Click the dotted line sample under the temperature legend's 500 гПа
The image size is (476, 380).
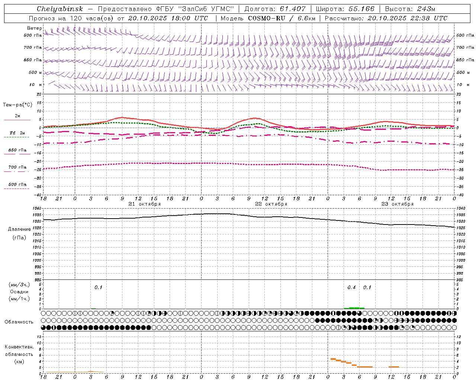click(16, 189)
